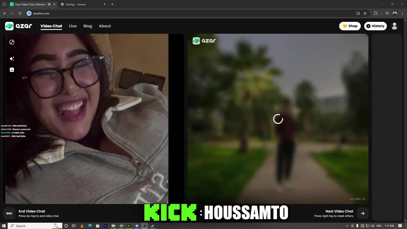The width and height of the screenshot is (407, 229).
Task: Open the notification center icon
Action: (x=400, y=226)
